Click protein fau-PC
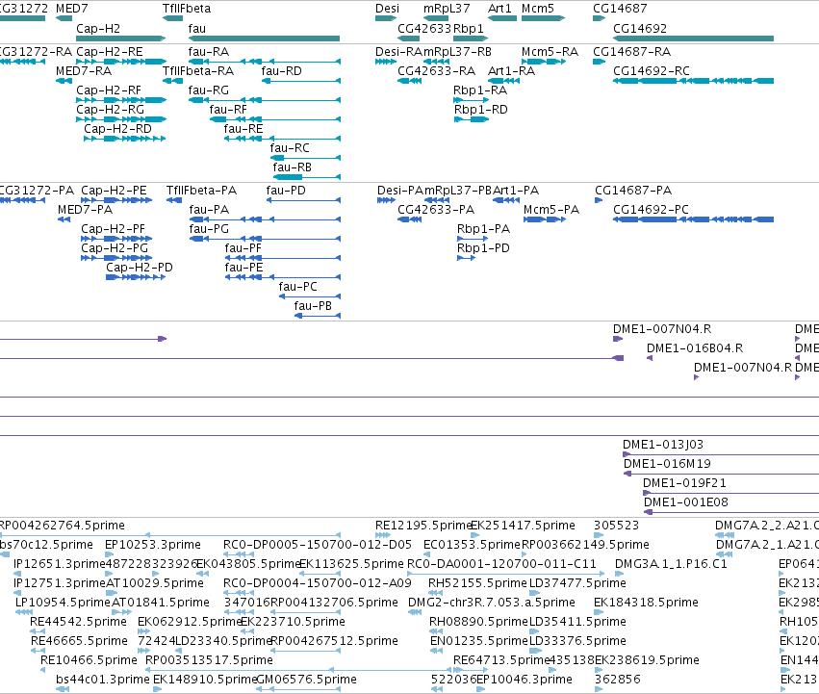819x694 pixels. pos(310,296)
